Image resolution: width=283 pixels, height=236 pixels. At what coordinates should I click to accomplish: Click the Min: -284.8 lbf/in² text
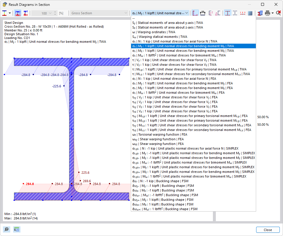20,214
